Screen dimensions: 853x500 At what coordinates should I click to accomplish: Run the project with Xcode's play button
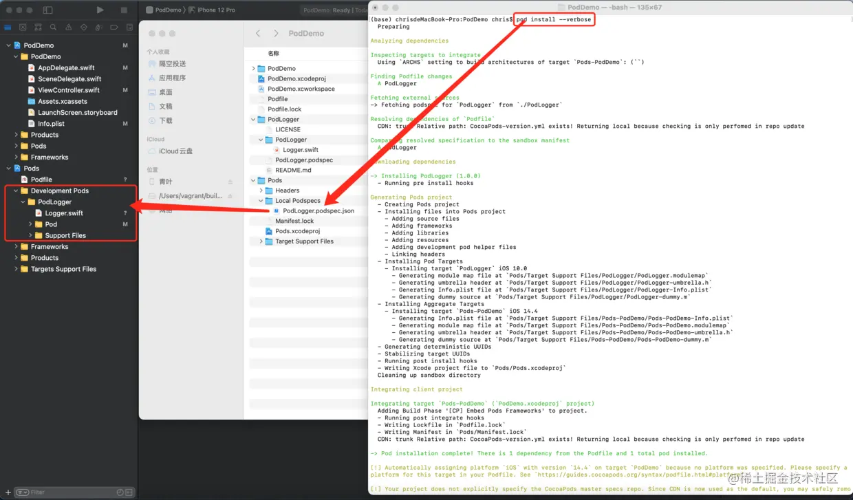point(100,10)
